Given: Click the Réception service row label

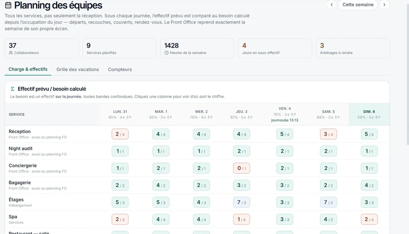Looking at the screenshot, I should tap(20, 132).
